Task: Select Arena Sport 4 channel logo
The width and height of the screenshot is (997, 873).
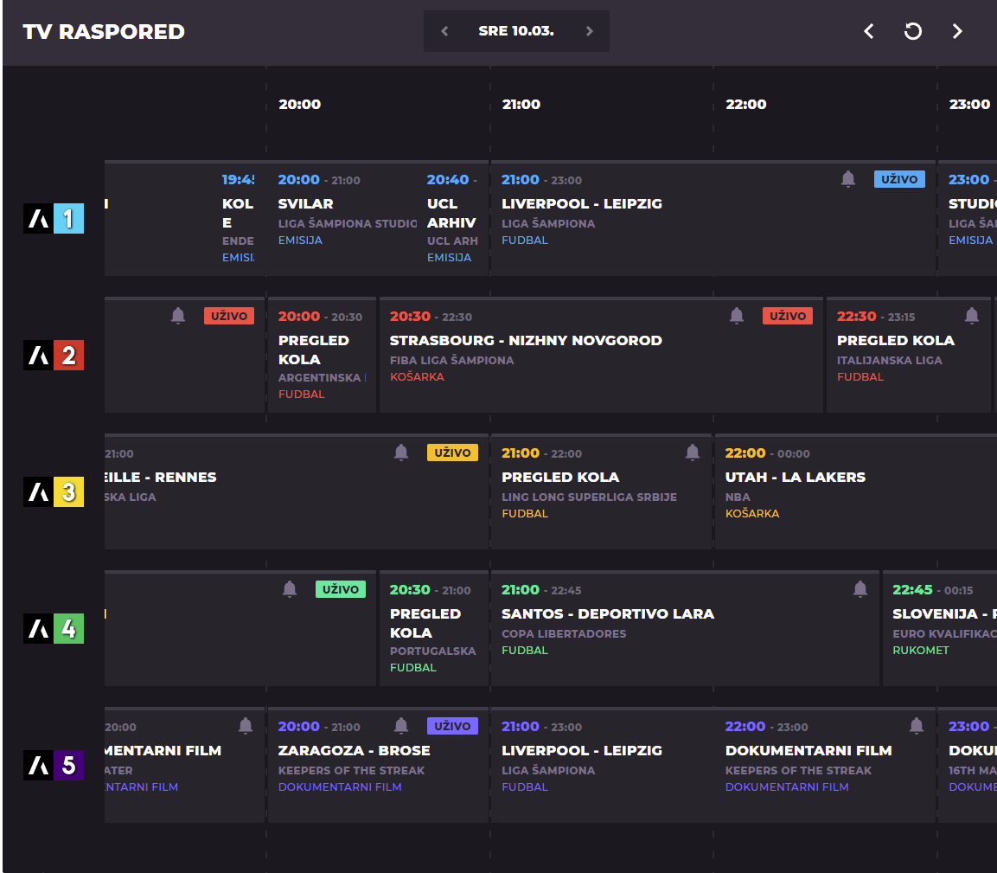Action: click(54, 629)
